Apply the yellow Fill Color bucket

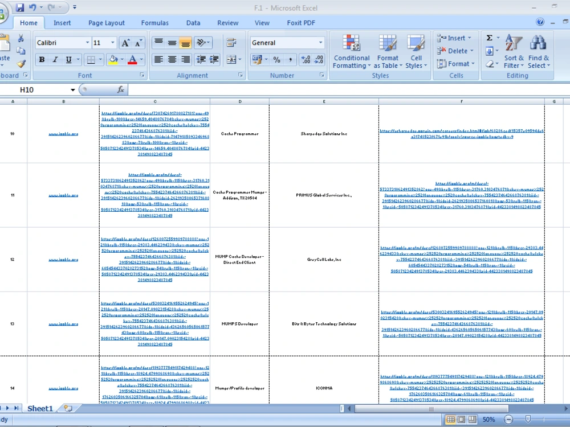point(113,60)
